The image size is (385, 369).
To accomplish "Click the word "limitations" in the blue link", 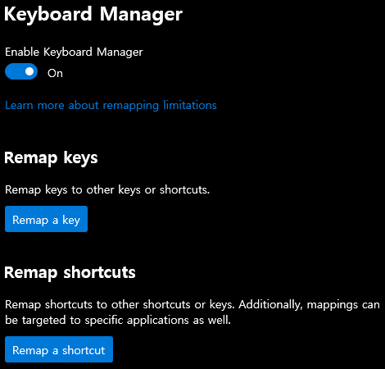I will [190, 105].
